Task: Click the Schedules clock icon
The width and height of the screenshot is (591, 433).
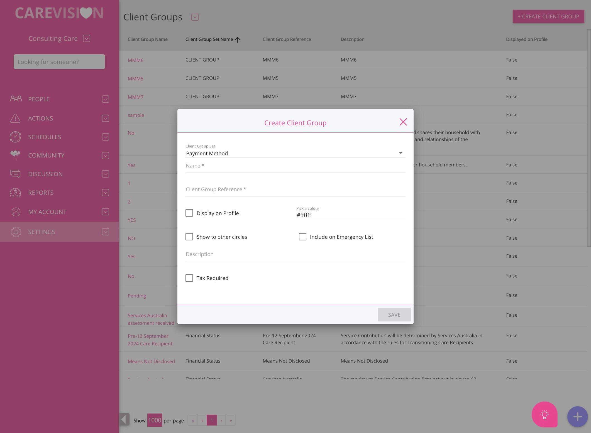Action: point(15,137)
